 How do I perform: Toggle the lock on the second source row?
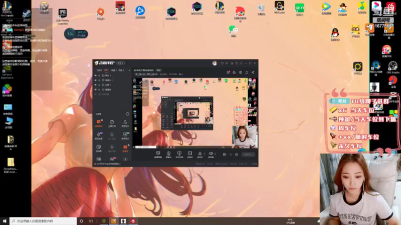[x=99, y=80]
